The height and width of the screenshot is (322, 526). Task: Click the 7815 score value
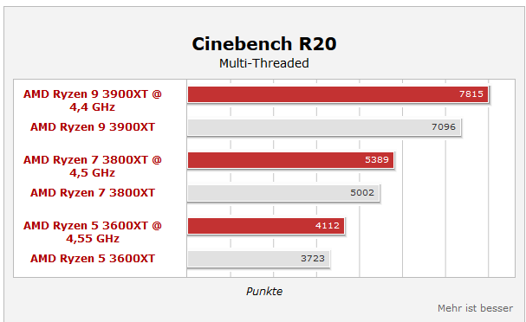pos(471,94)
